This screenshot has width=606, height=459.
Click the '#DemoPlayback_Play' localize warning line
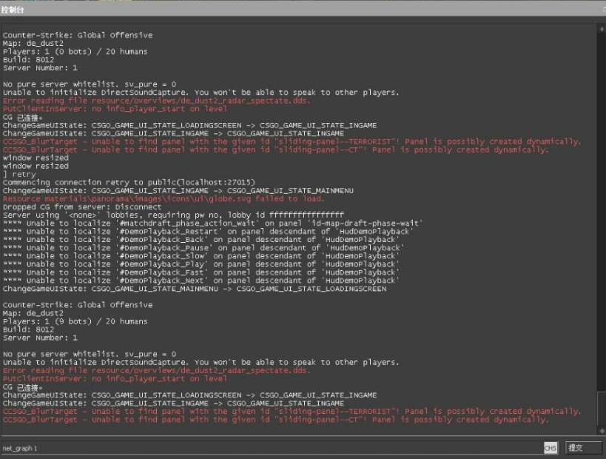coord(201,264)
